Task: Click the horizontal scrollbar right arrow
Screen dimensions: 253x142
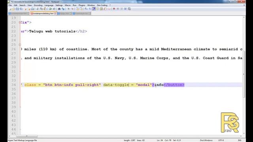Action: click(241, 136)
